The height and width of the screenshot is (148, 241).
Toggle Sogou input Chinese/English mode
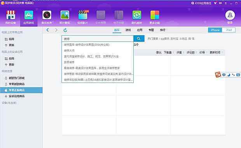224,75
